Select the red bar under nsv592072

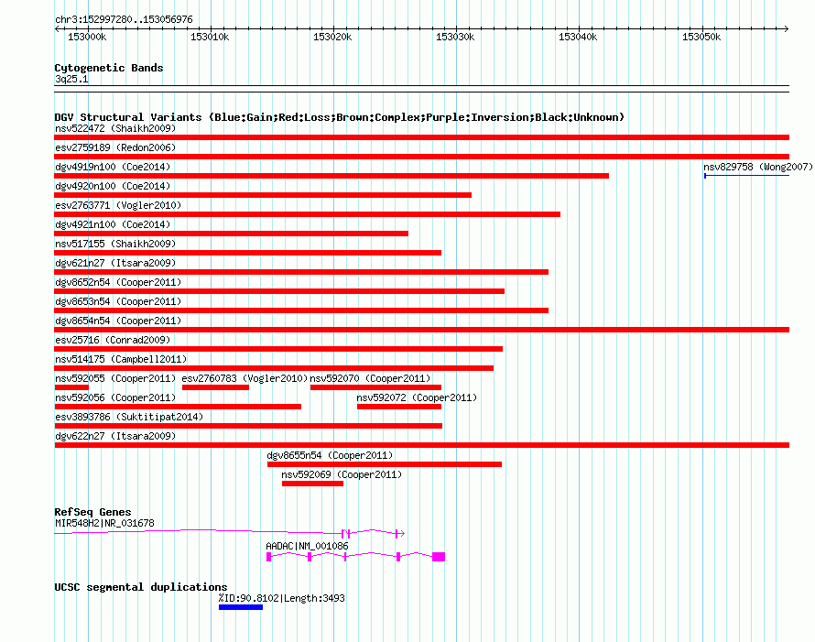click(399, 407)
